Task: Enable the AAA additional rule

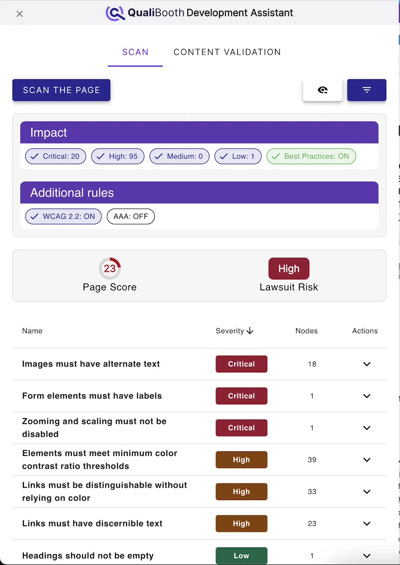Action: point(130,216)
